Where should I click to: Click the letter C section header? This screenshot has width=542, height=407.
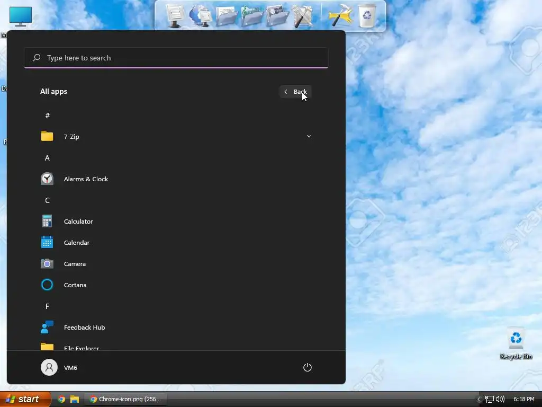(x=47, y=200)
